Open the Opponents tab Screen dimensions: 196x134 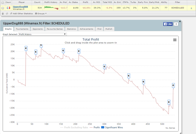click(x=38, y=29)
